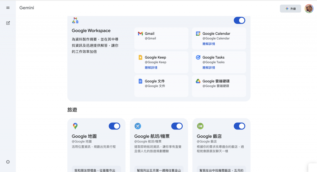
Task: Click the Google 文件 document icon
Action: [140, 81]
